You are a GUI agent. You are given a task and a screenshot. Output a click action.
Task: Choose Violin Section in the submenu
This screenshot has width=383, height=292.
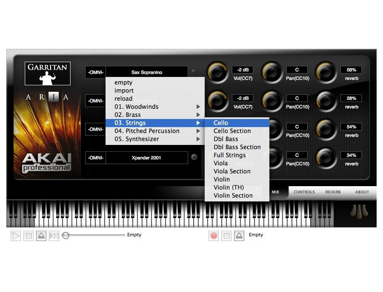point(233,196)
